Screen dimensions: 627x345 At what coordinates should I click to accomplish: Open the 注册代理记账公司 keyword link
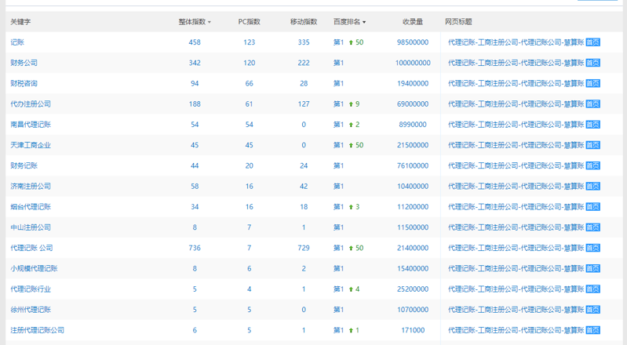[37, 330]
